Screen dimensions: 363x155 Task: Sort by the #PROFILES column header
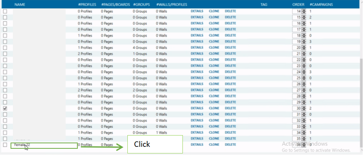[x=87, y=5]
